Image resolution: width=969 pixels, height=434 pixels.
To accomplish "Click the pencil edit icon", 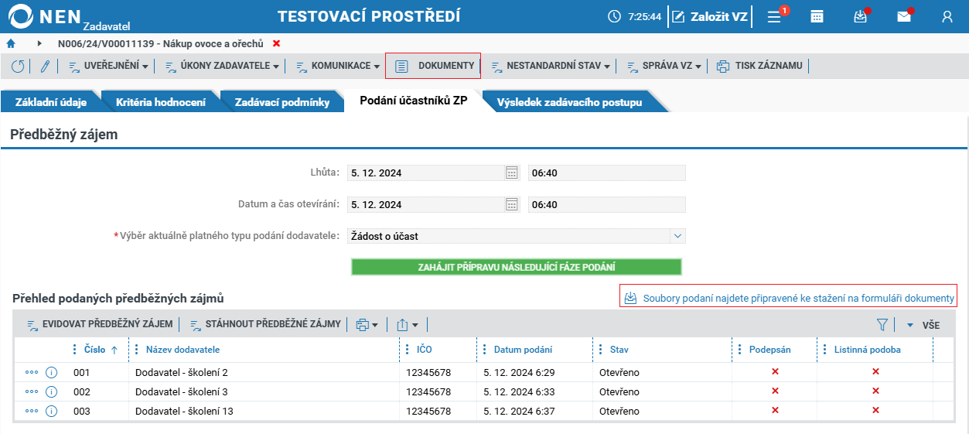I will (x=45, y=66).
